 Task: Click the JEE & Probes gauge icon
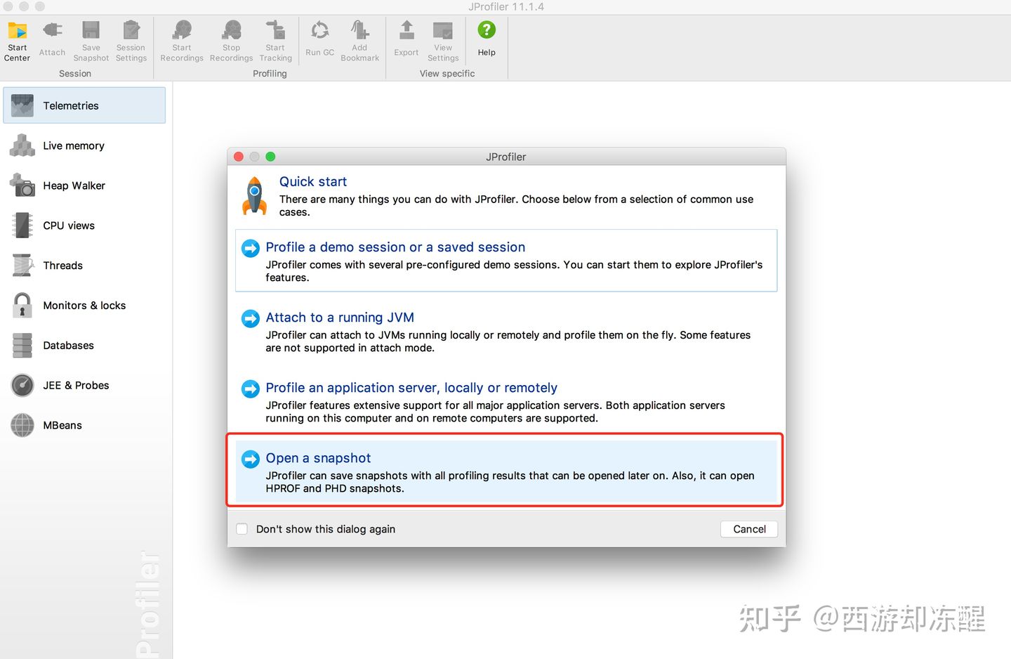pyautogui.click(x=22, y=385)
